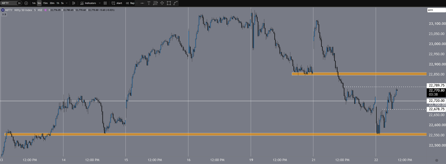Select the 1h timeframe
This screenshot has height=164, width=446.
(58, 3)
